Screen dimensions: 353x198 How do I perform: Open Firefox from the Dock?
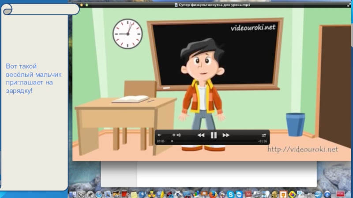point(211,194)
